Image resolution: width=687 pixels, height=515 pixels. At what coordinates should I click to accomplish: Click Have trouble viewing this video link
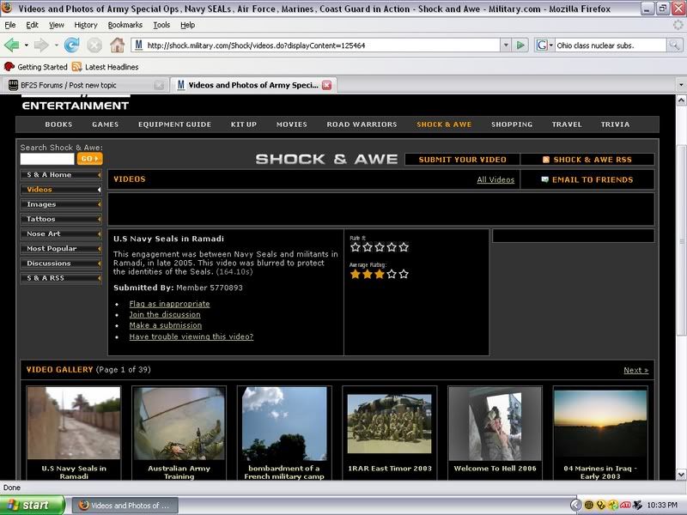coord(192,336)
